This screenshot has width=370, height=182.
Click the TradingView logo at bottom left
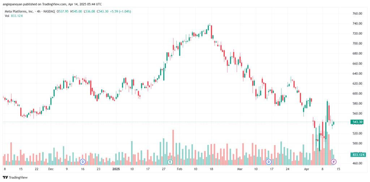click(15, 177)
